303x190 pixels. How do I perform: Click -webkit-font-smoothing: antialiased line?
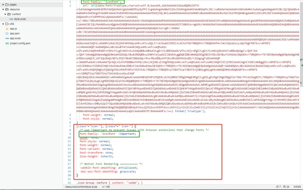[109, 168]
